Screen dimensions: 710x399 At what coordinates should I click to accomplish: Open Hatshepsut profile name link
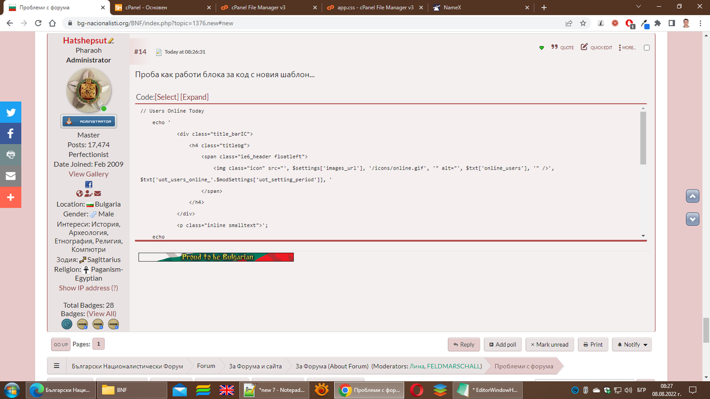pyautogui.click(x=85, y=40)
